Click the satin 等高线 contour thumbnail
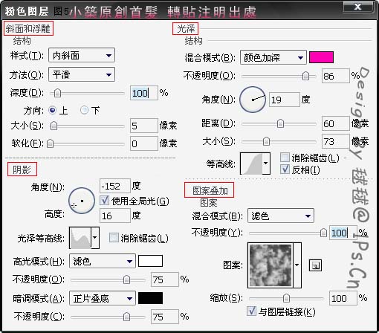This screenshot has width=379, height=333. [x=251, y=164]
